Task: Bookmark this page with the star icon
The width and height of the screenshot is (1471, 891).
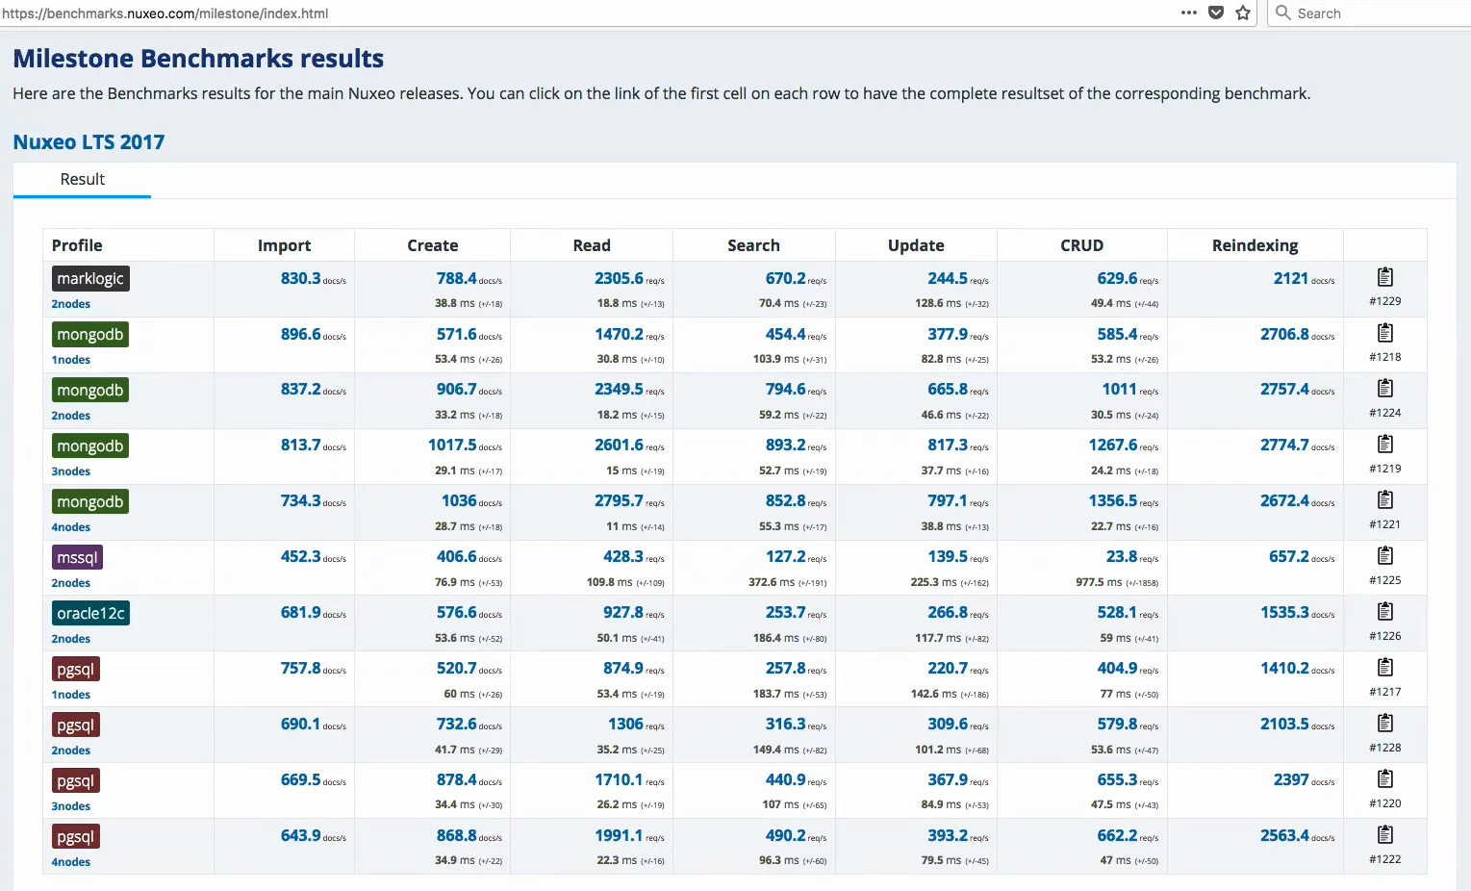Action: pos(1243,13)
